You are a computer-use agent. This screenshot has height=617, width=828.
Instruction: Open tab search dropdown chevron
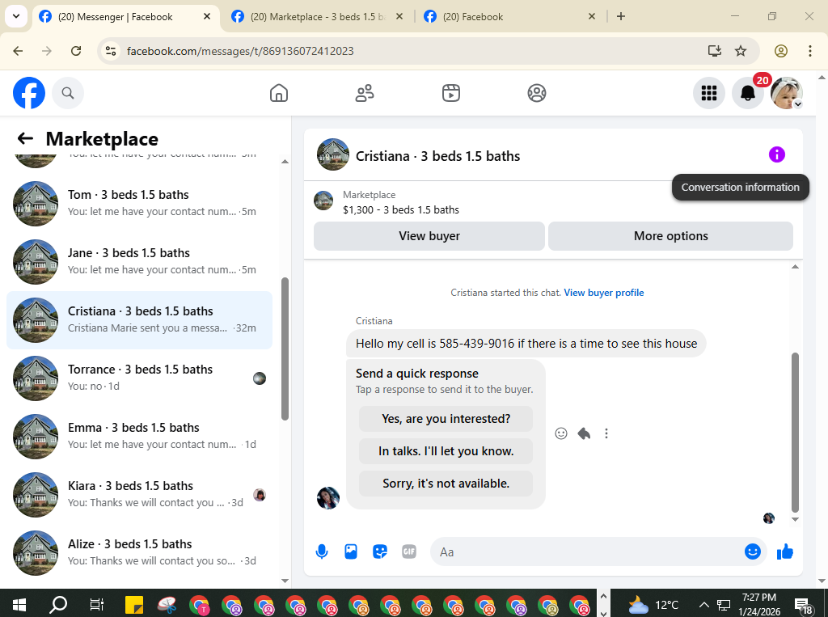(x=16, y=16)
